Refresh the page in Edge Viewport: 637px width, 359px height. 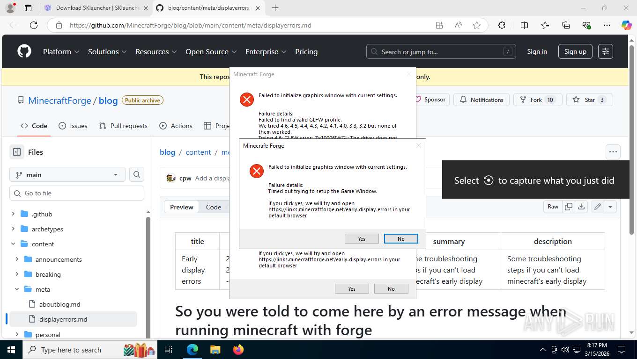click(34, 25)
